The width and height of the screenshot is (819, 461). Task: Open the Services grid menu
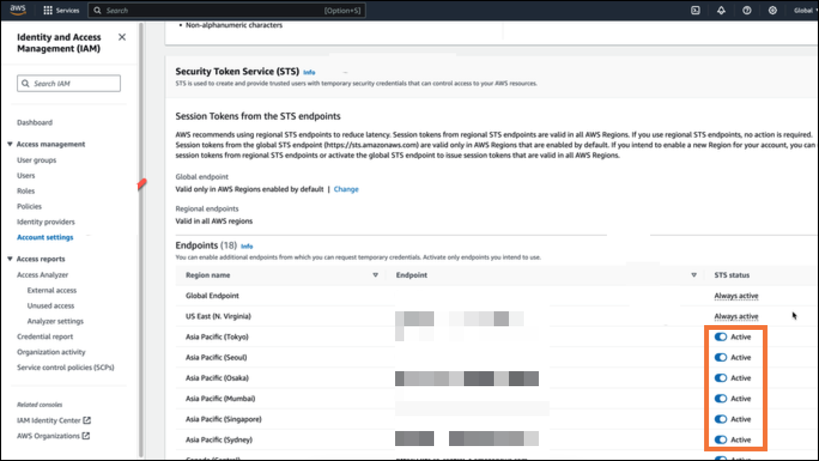click(62, 11)
